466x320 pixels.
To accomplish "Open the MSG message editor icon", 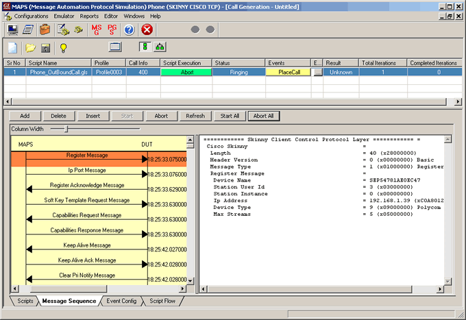I will (97, 29).
